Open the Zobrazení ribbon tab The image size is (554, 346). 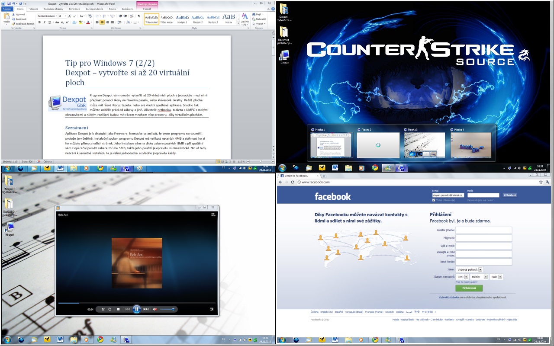click(x=127, y=9)
